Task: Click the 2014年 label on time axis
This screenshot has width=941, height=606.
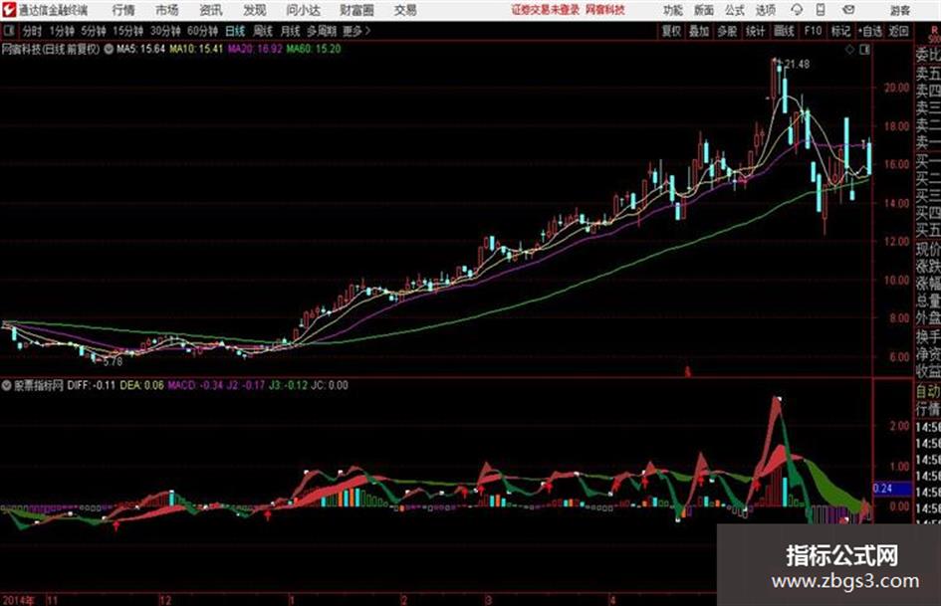Action: coord(19,600)
